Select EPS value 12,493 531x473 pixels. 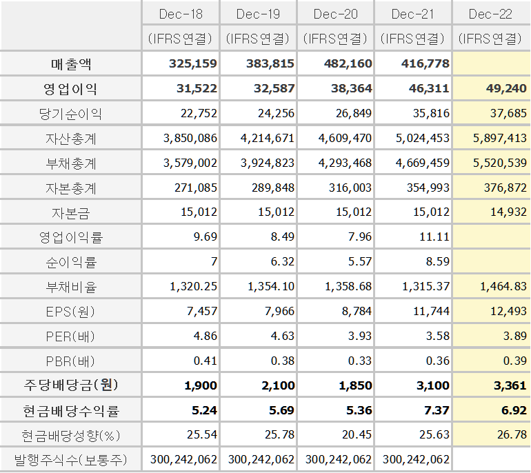pyautogui.click(x=509, y=311)
